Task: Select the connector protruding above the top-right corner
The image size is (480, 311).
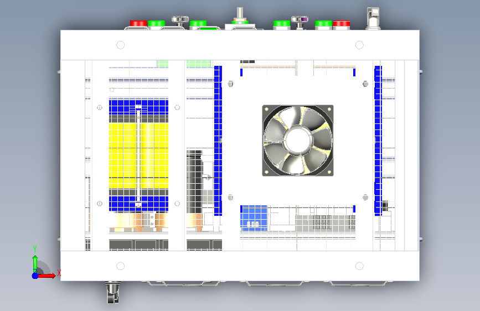Action: tap(373, 19)
